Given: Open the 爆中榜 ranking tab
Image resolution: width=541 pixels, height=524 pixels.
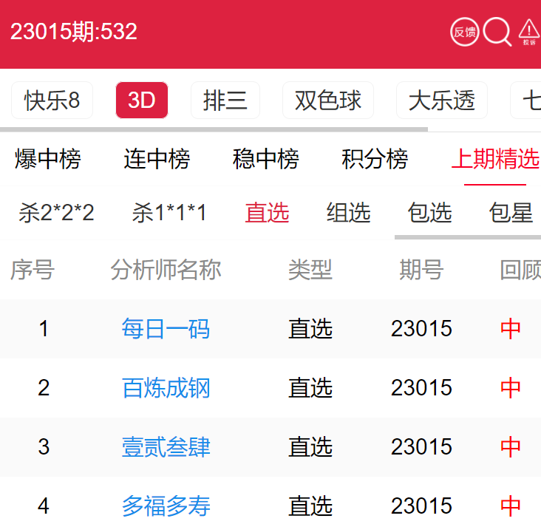Looking at the screenshot, I should click(x=48, y=159).
